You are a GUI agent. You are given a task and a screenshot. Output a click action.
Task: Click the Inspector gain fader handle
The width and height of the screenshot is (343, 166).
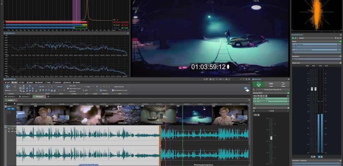(271, 138)
